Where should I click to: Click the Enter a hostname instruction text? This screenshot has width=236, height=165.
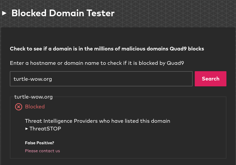click(x=97, y=63)
